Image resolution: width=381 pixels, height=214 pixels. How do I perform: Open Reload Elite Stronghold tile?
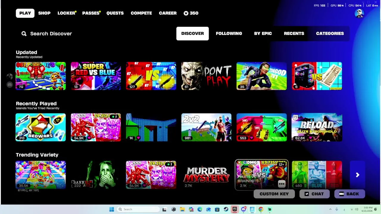(317, 127)
